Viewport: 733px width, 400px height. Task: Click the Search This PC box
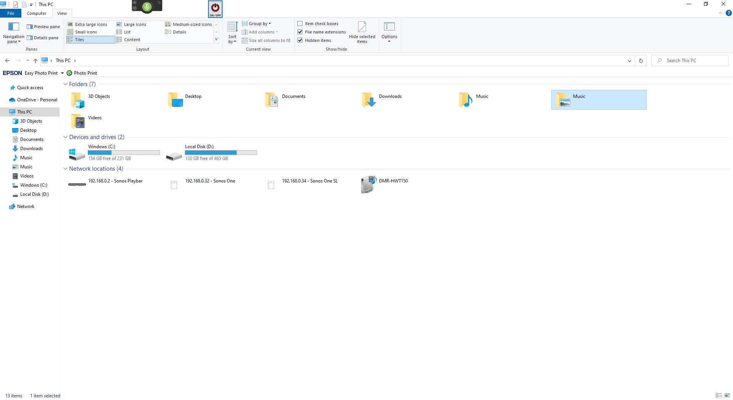click(x=690, y=61)
